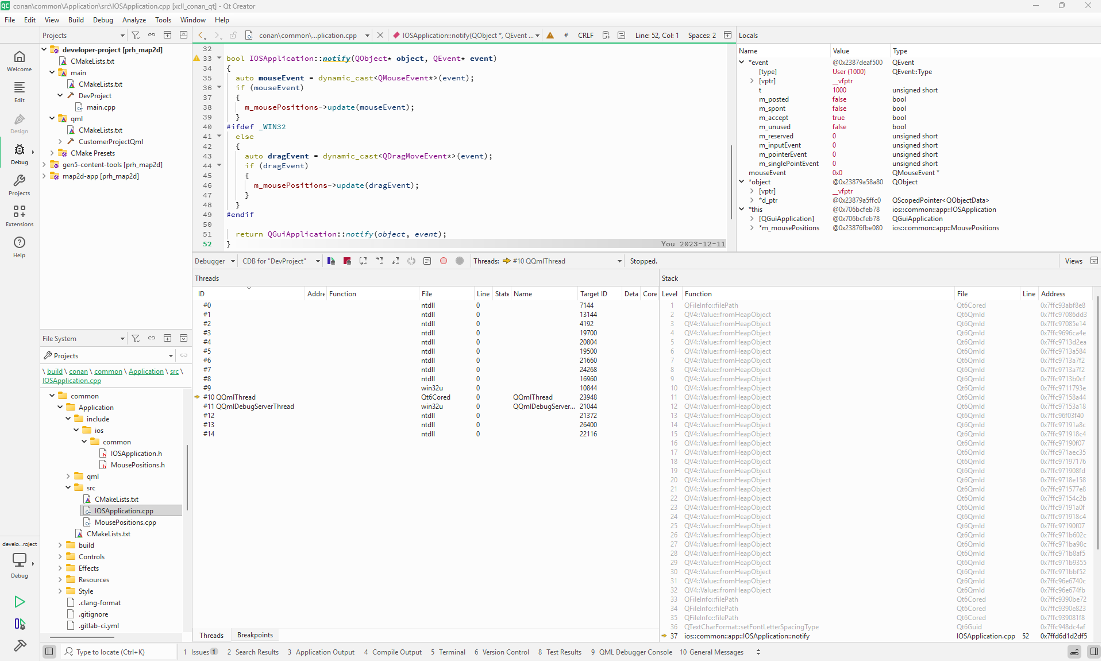
Task: Start debugging with the bug-play icon
Action: tap(20, 624)
